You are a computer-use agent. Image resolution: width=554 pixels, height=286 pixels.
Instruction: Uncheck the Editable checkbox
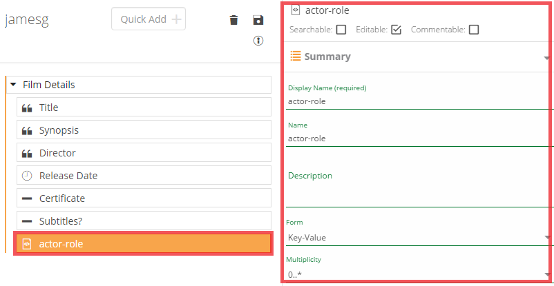[396, 30]
